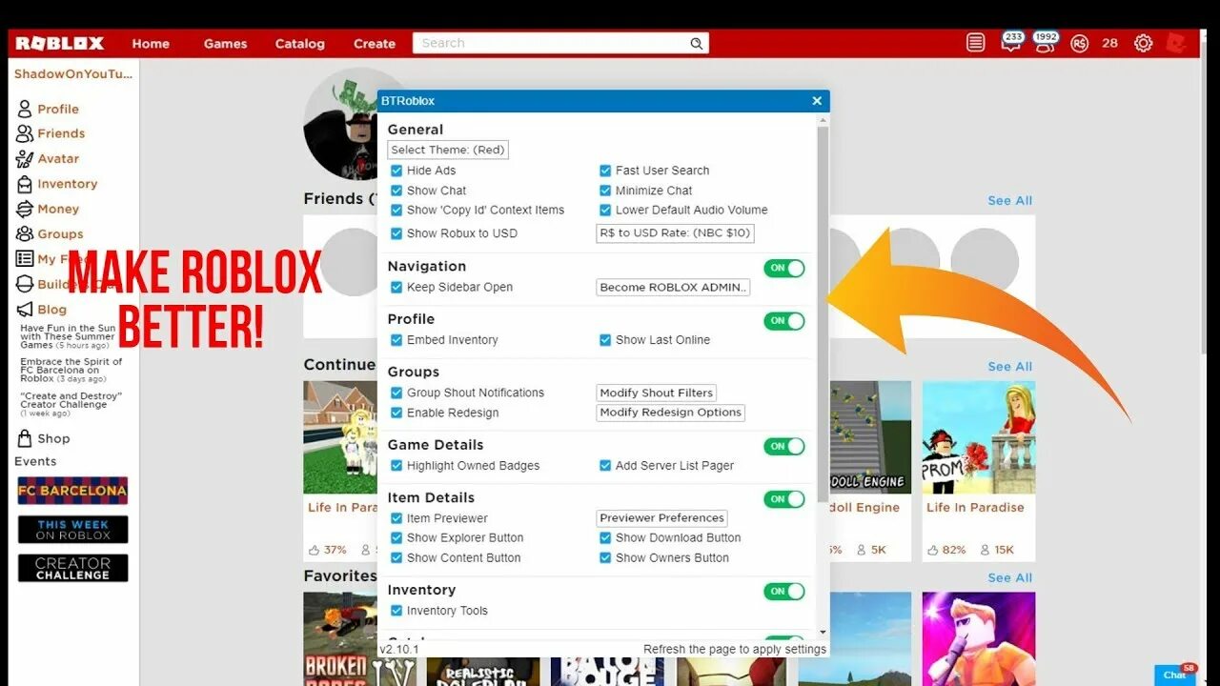Click the search magnifier icon

pos(697,43)
